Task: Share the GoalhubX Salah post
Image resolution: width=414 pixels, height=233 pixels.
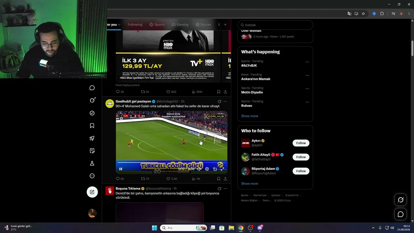Action: [x=225, y=179]
